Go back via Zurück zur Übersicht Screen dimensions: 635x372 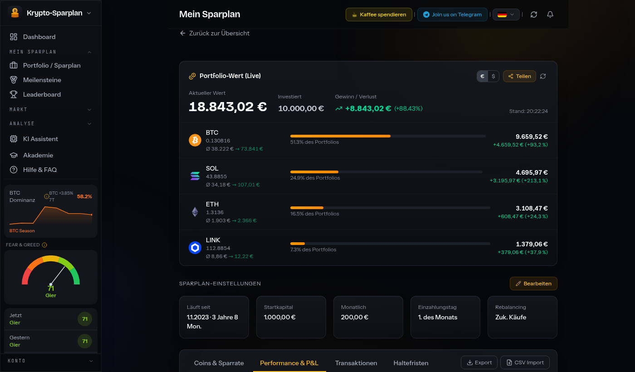click(x=215, y=33)
